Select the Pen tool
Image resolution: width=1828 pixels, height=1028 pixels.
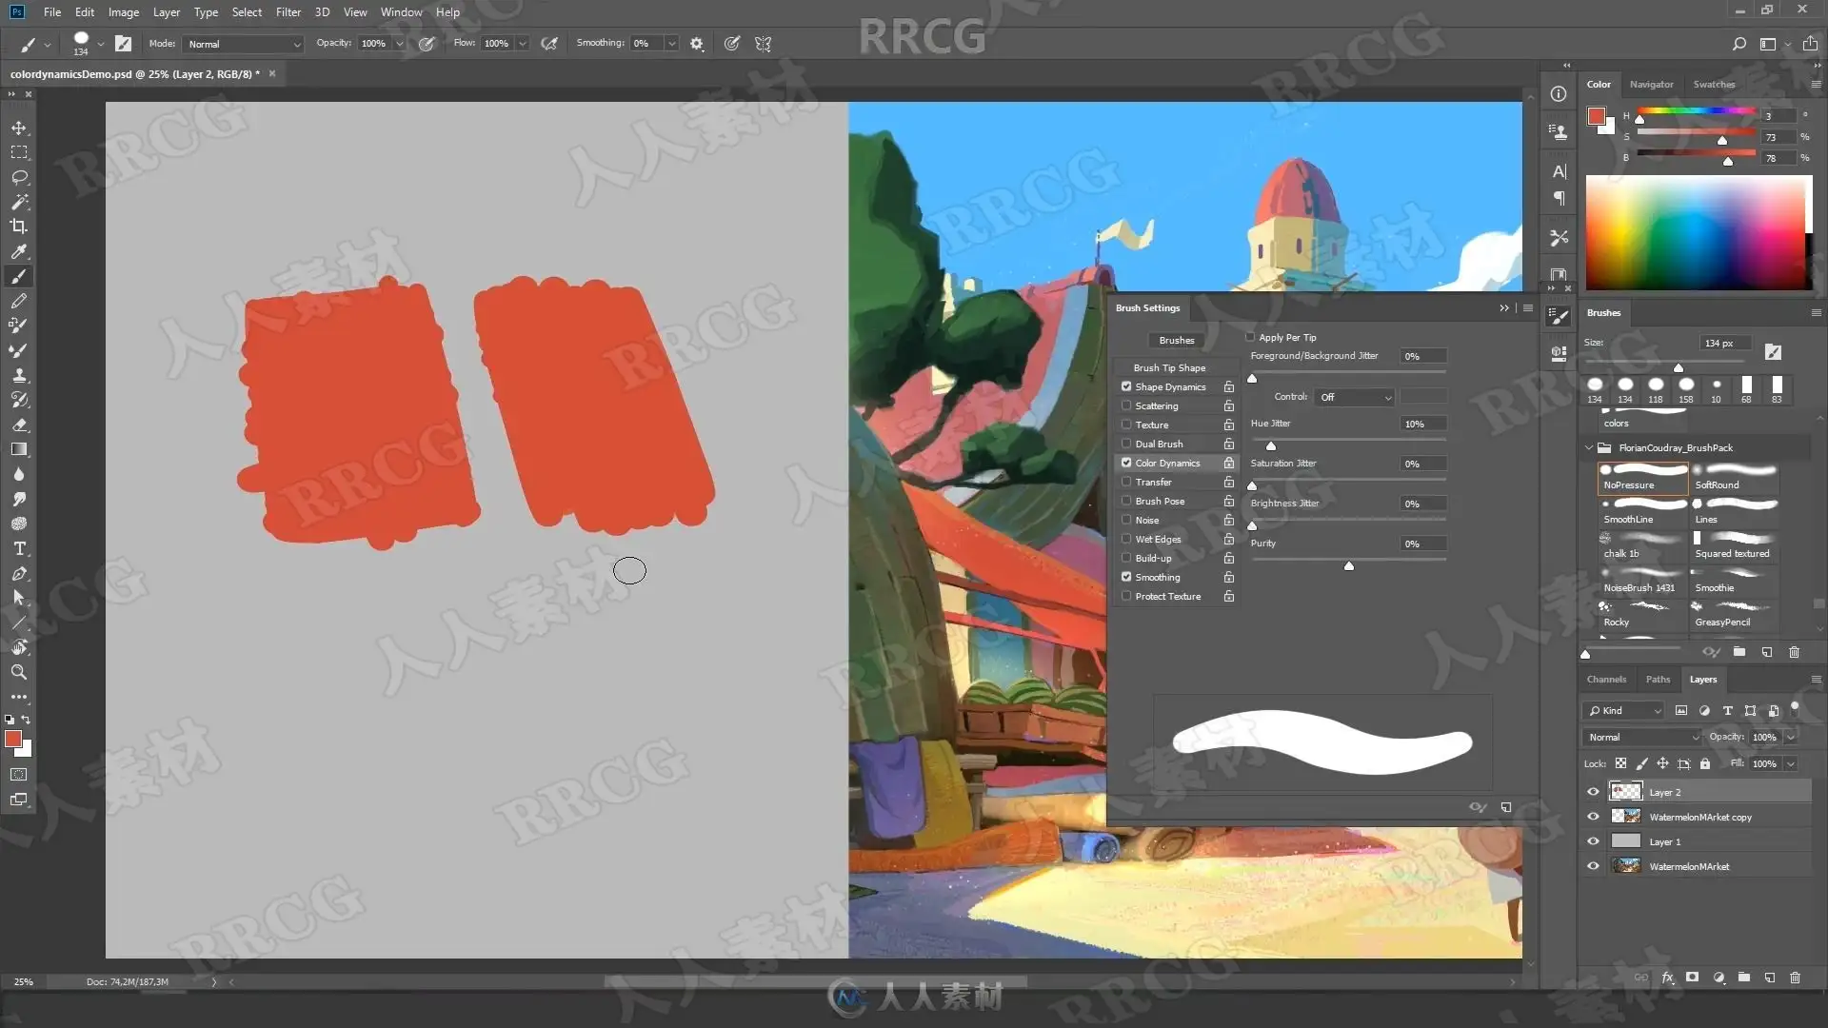coord(19,573)
